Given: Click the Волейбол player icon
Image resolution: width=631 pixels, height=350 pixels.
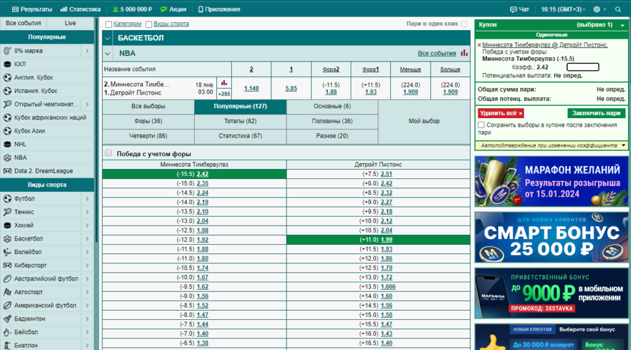Looking at the screenshot, I should click(x=7, y=252).
